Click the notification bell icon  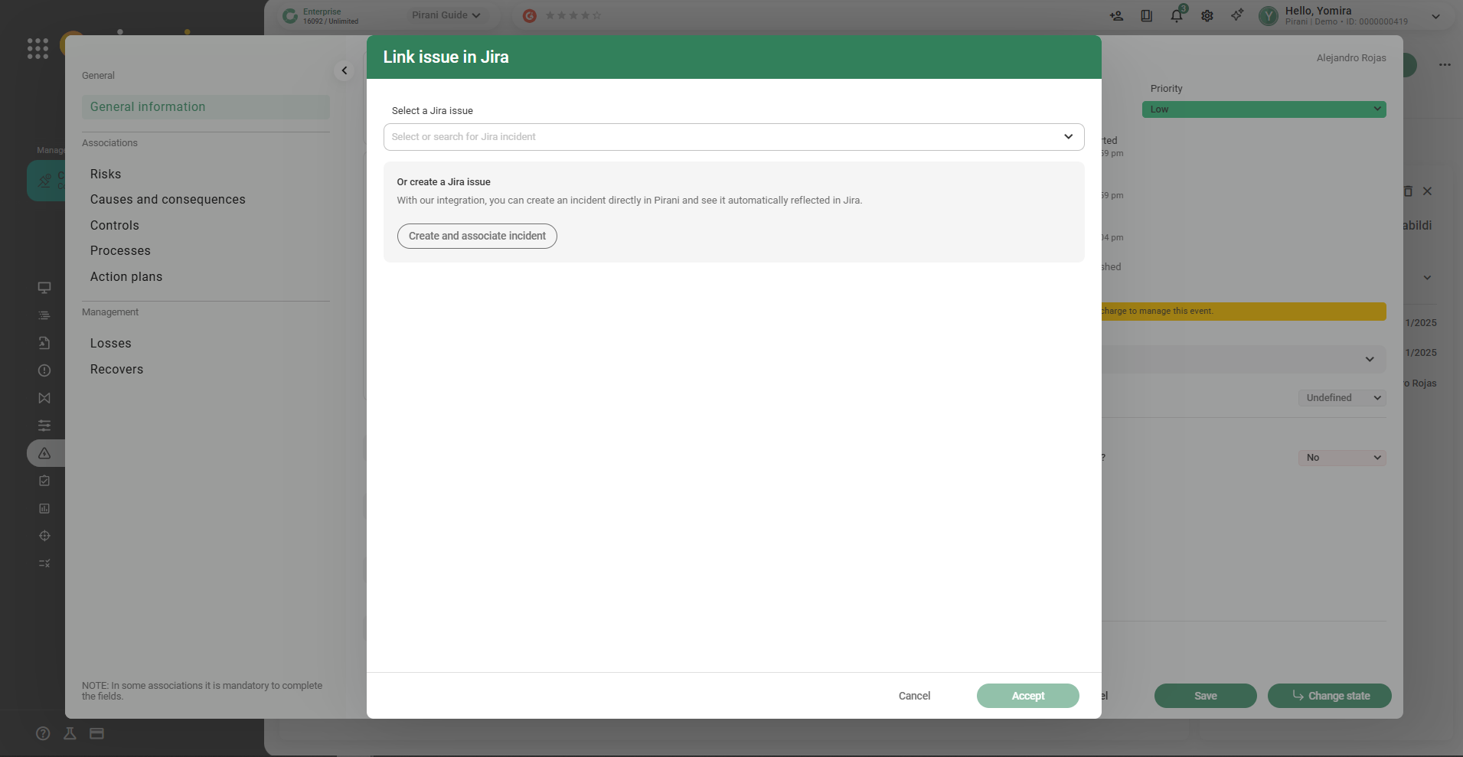(1177, 15)
